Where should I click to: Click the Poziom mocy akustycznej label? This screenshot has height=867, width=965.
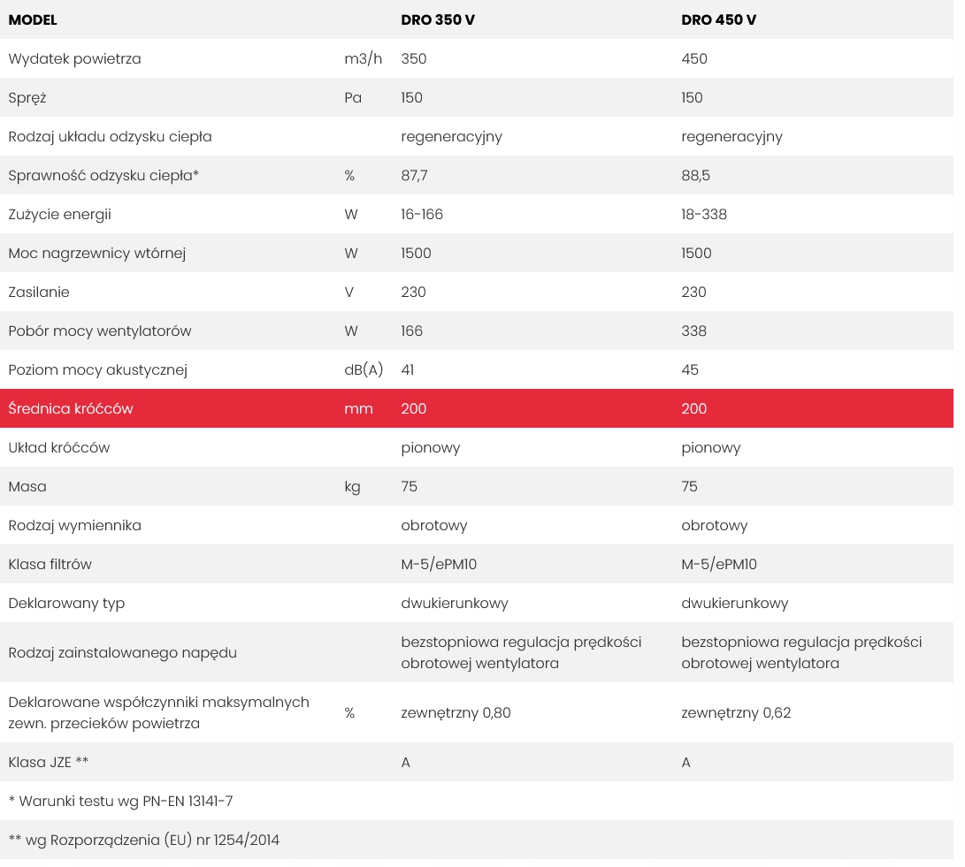97,369
